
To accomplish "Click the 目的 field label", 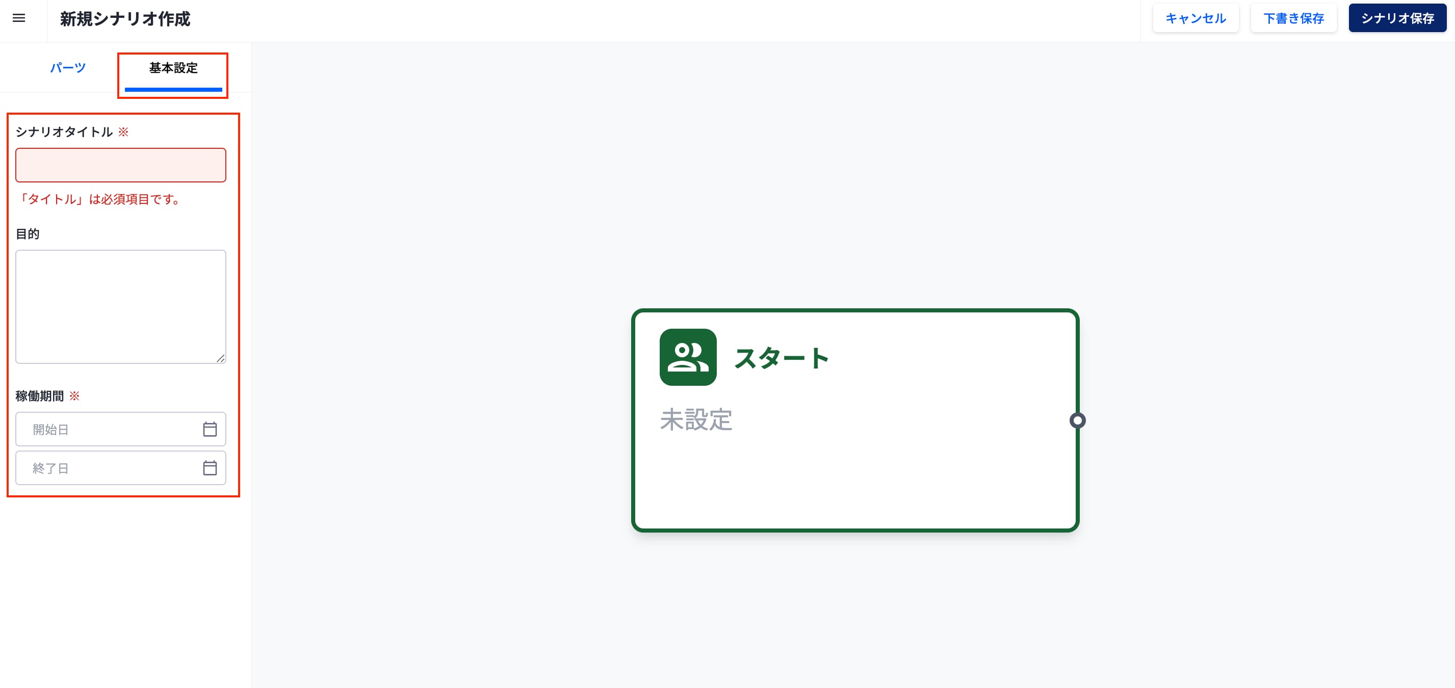I will tap(27, 233).
